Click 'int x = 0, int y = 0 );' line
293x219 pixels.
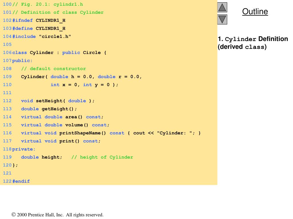[84, 85]
